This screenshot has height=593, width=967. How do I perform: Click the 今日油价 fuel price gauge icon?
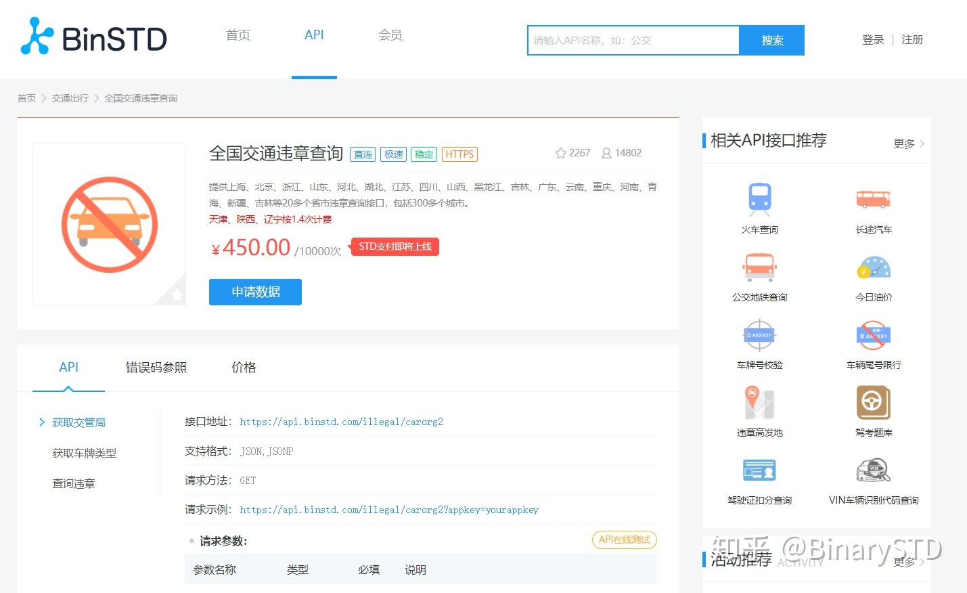pyautogui.click(x=873, y=267)
